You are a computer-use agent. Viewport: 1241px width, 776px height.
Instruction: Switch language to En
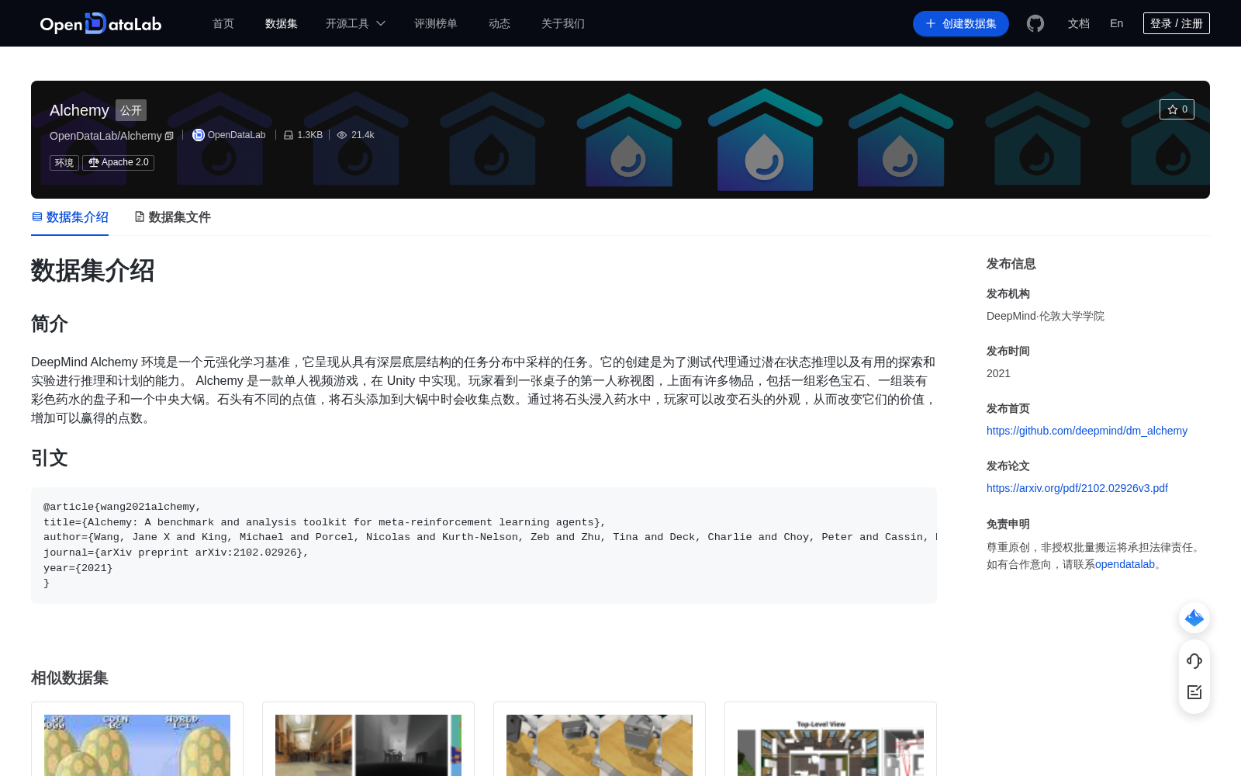1117,23
